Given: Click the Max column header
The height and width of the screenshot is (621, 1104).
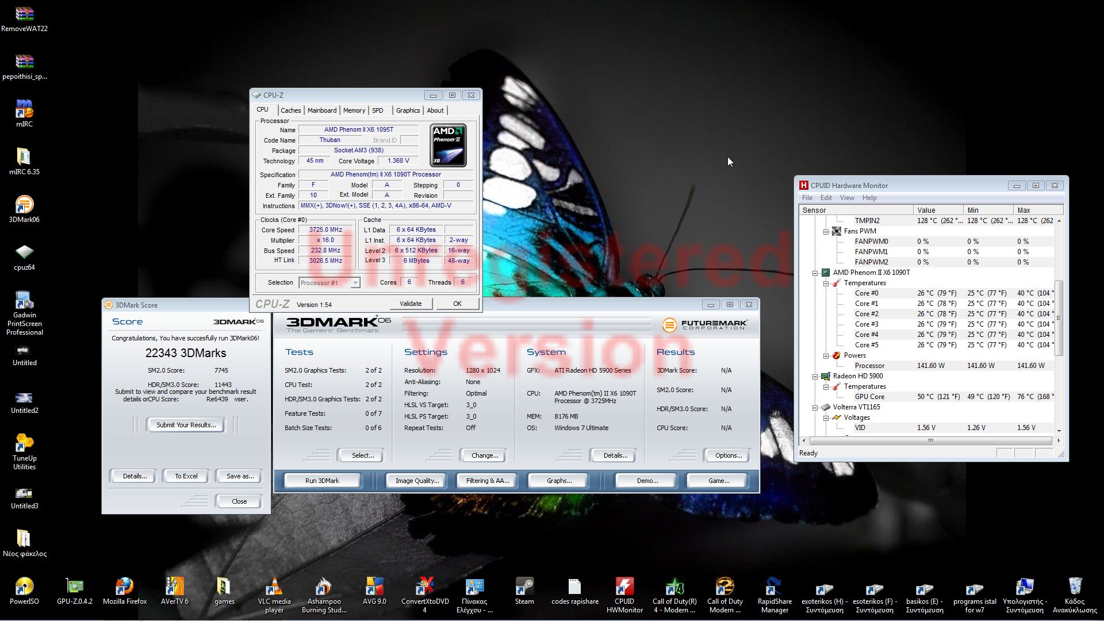Looking at the screenshot, I should tap(1038, 210).
